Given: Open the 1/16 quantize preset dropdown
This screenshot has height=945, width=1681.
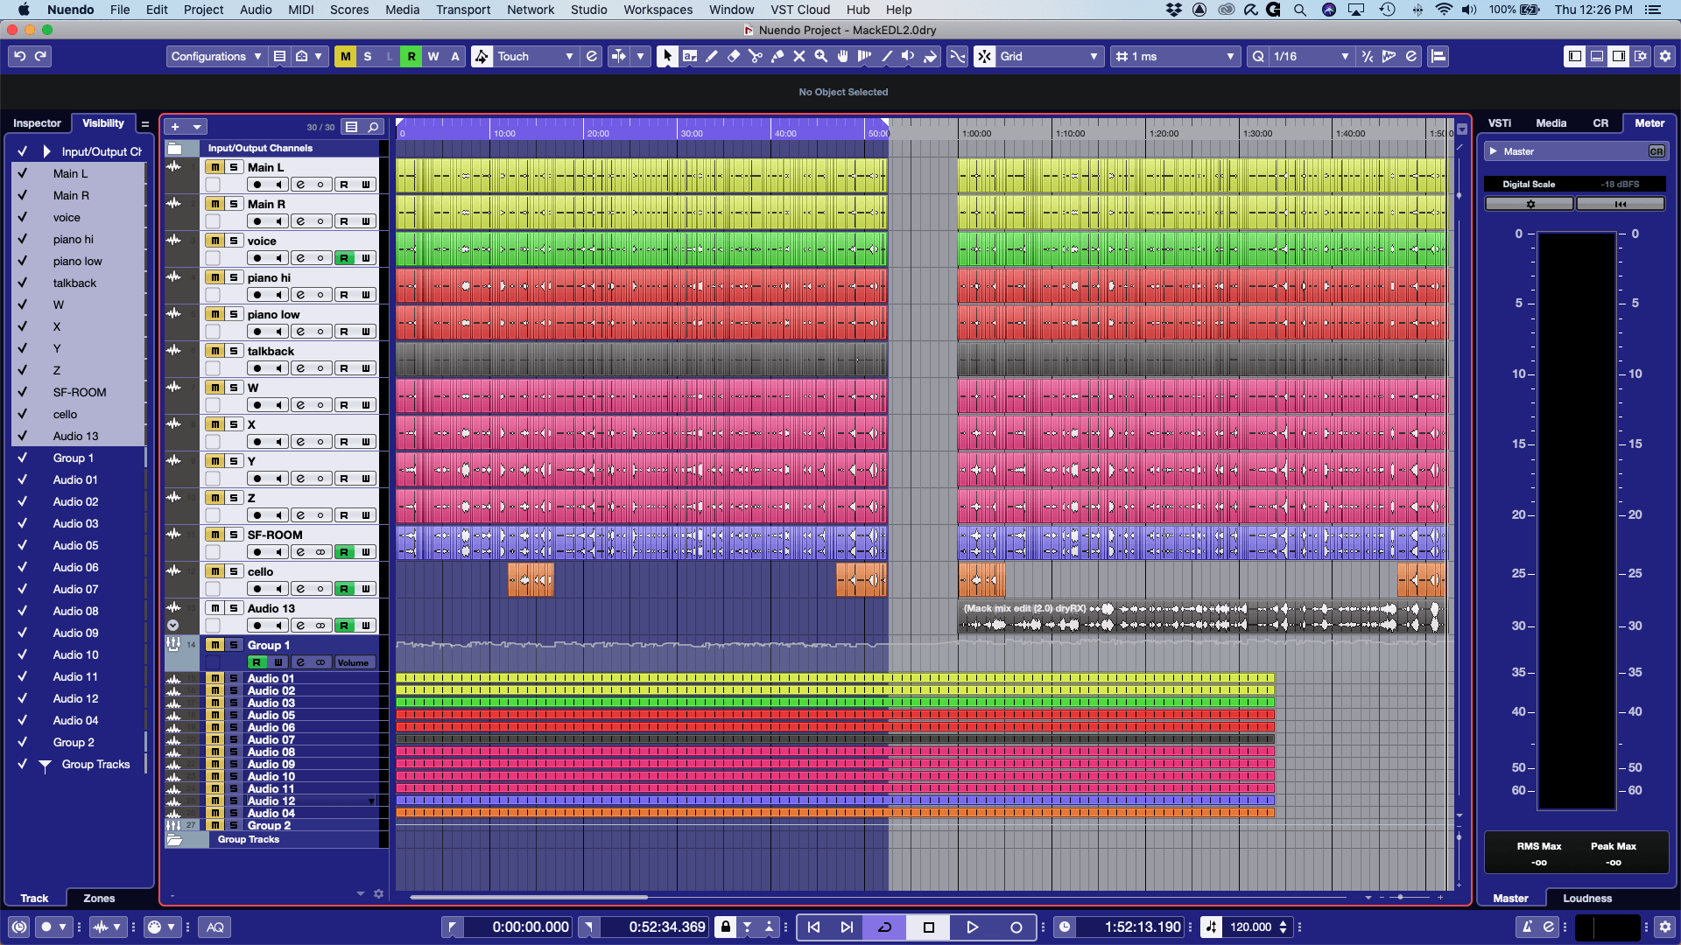Looking at the screenshot, I should tap(1311, 56).
